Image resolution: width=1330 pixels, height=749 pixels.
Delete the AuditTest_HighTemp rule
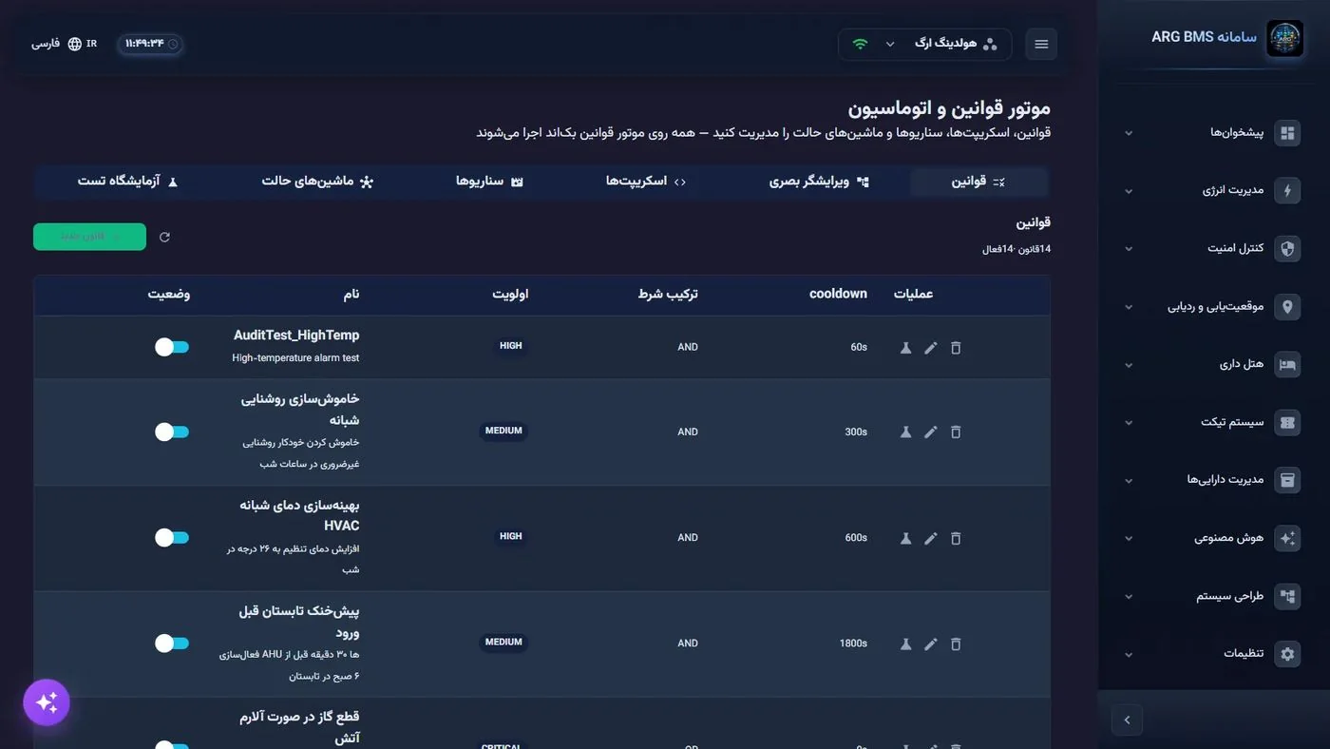click(956, 348)
